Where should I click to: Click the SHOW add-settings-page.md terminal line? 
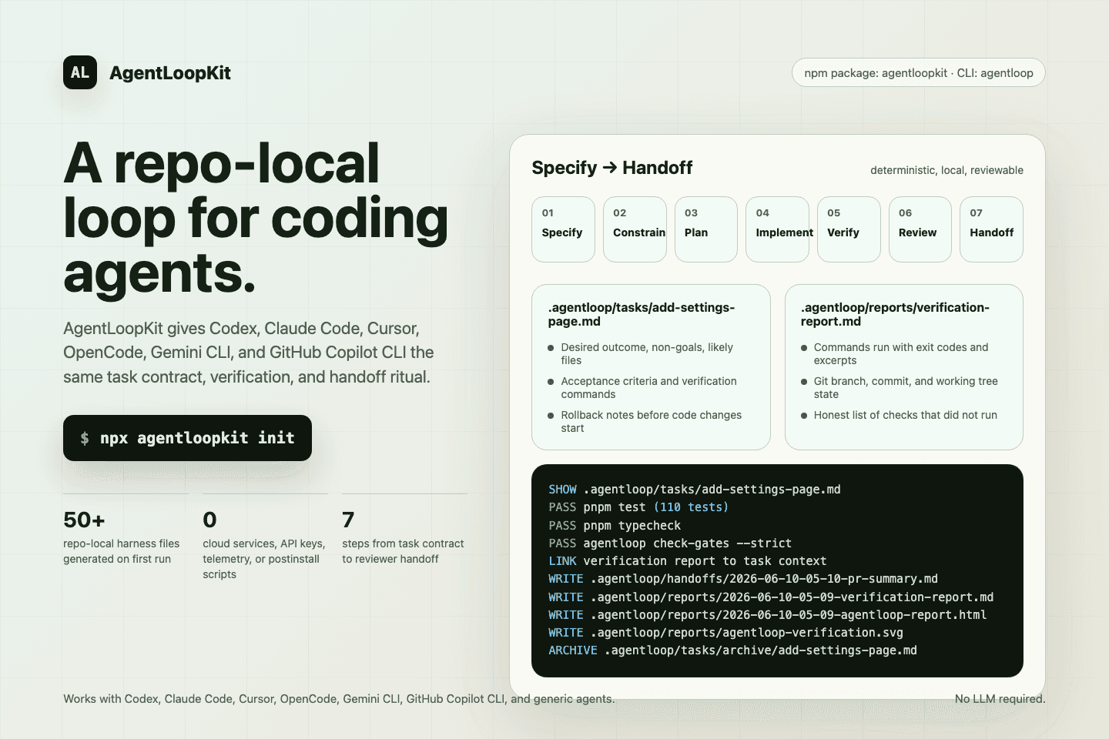click(695, 490)
